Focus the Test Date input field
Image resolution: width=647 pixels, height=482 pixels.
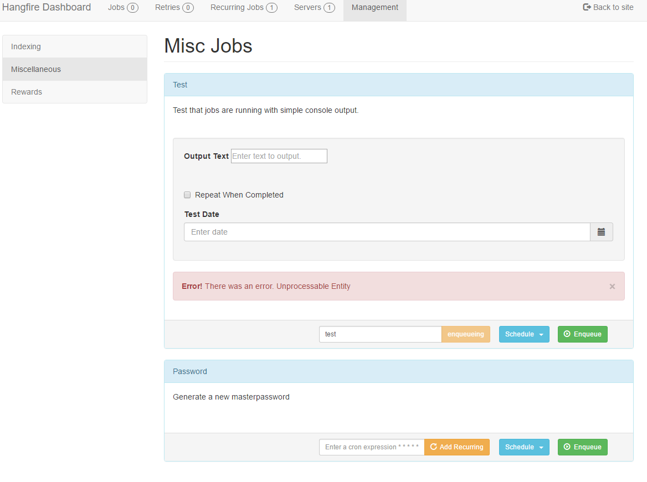pyautogui.click(x=387, y=232)
